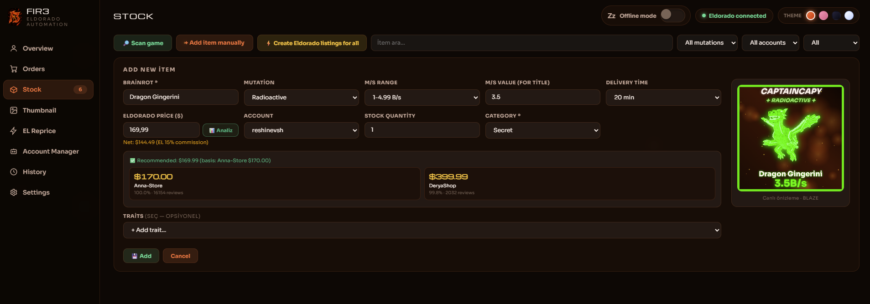Open the Mutation dropdown showing Radioactive
The image size is (870, 304).
302,98
